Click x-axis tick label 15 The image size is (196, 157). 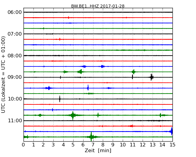(172, 145)
